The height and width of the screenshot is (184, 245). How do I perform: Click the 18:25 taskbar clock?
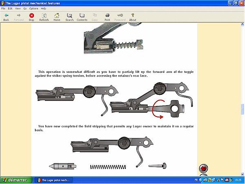pos(238,180)
